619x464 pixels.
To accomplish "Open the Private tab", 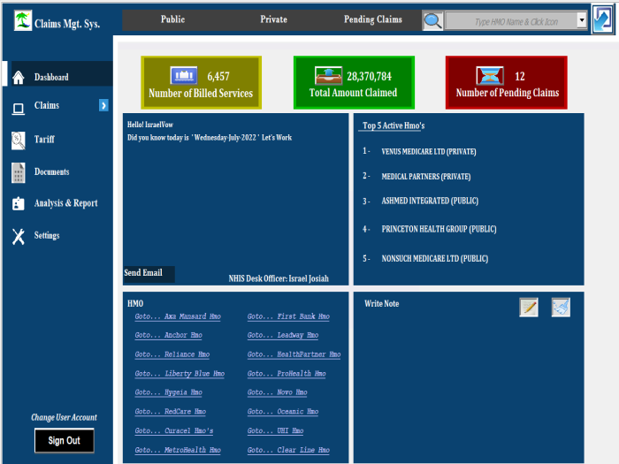I will click(273, 19).
